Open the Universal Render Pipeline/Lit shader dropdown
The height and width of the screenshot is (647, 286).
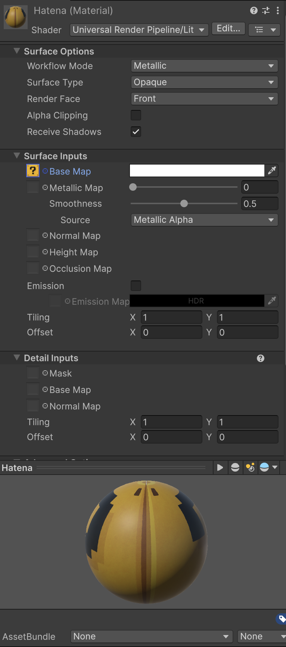click(x=139, y=30)
